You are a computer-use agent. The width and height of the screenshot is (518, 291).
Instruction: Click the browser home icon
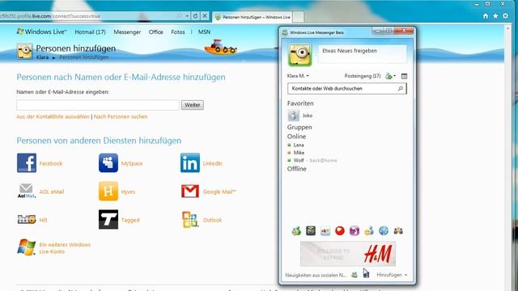486,16
